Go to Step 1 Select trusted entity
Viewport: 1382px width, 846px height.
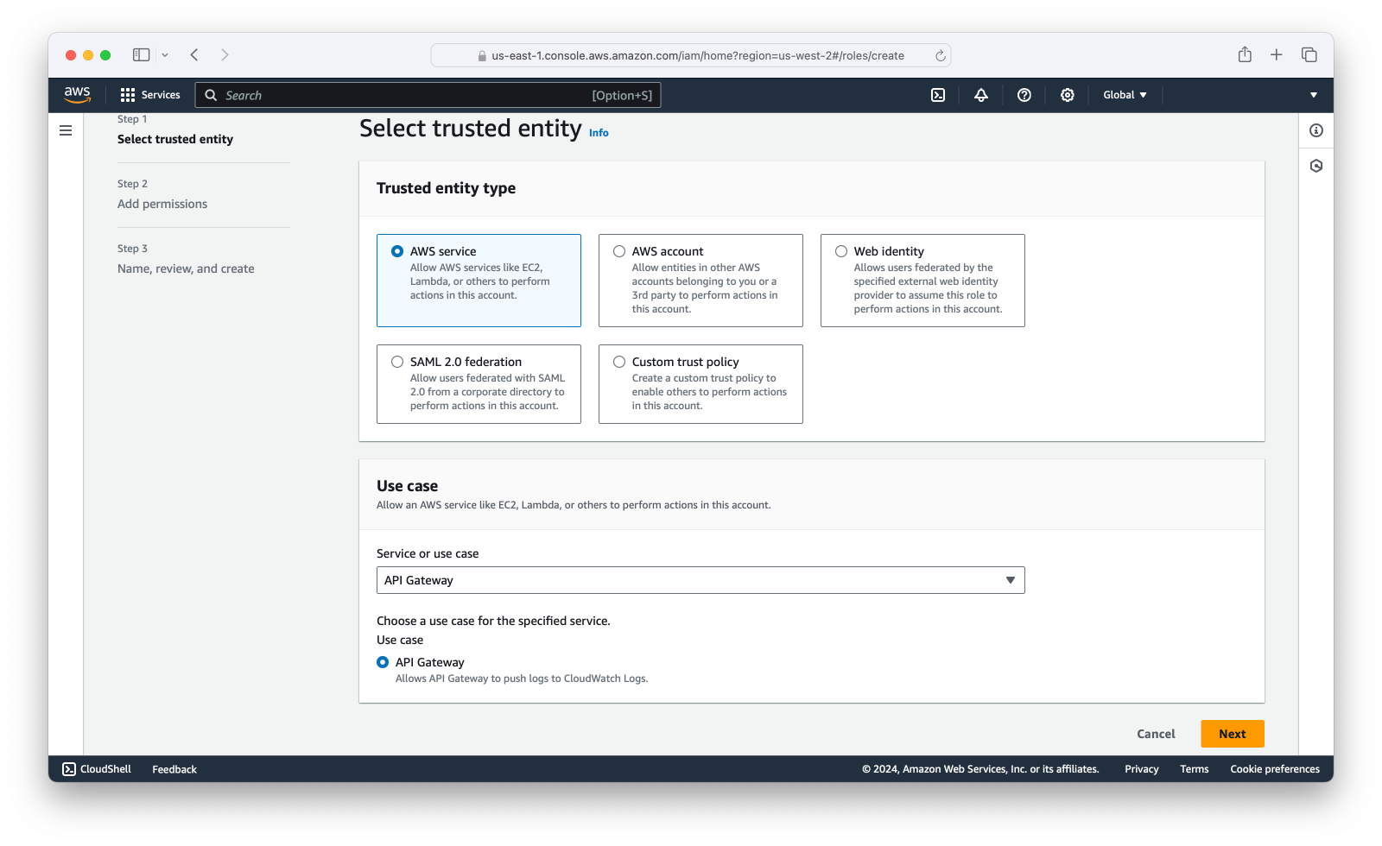[175, 139]
